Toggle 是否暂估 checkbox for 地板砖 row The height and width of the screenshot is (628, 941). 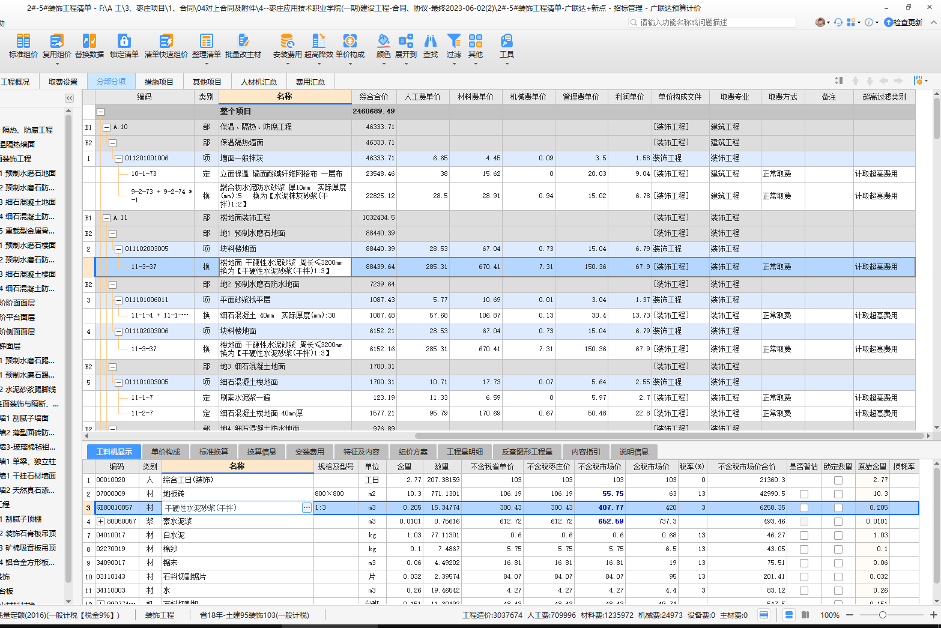(803, 494)
